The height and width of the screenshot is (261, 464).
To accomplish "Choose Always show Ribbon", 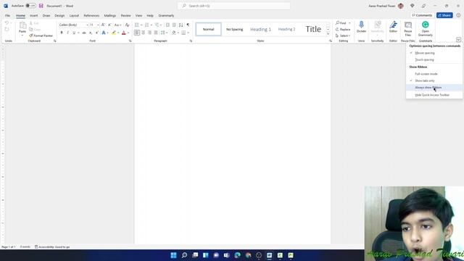I will click(x=434, y=88).
